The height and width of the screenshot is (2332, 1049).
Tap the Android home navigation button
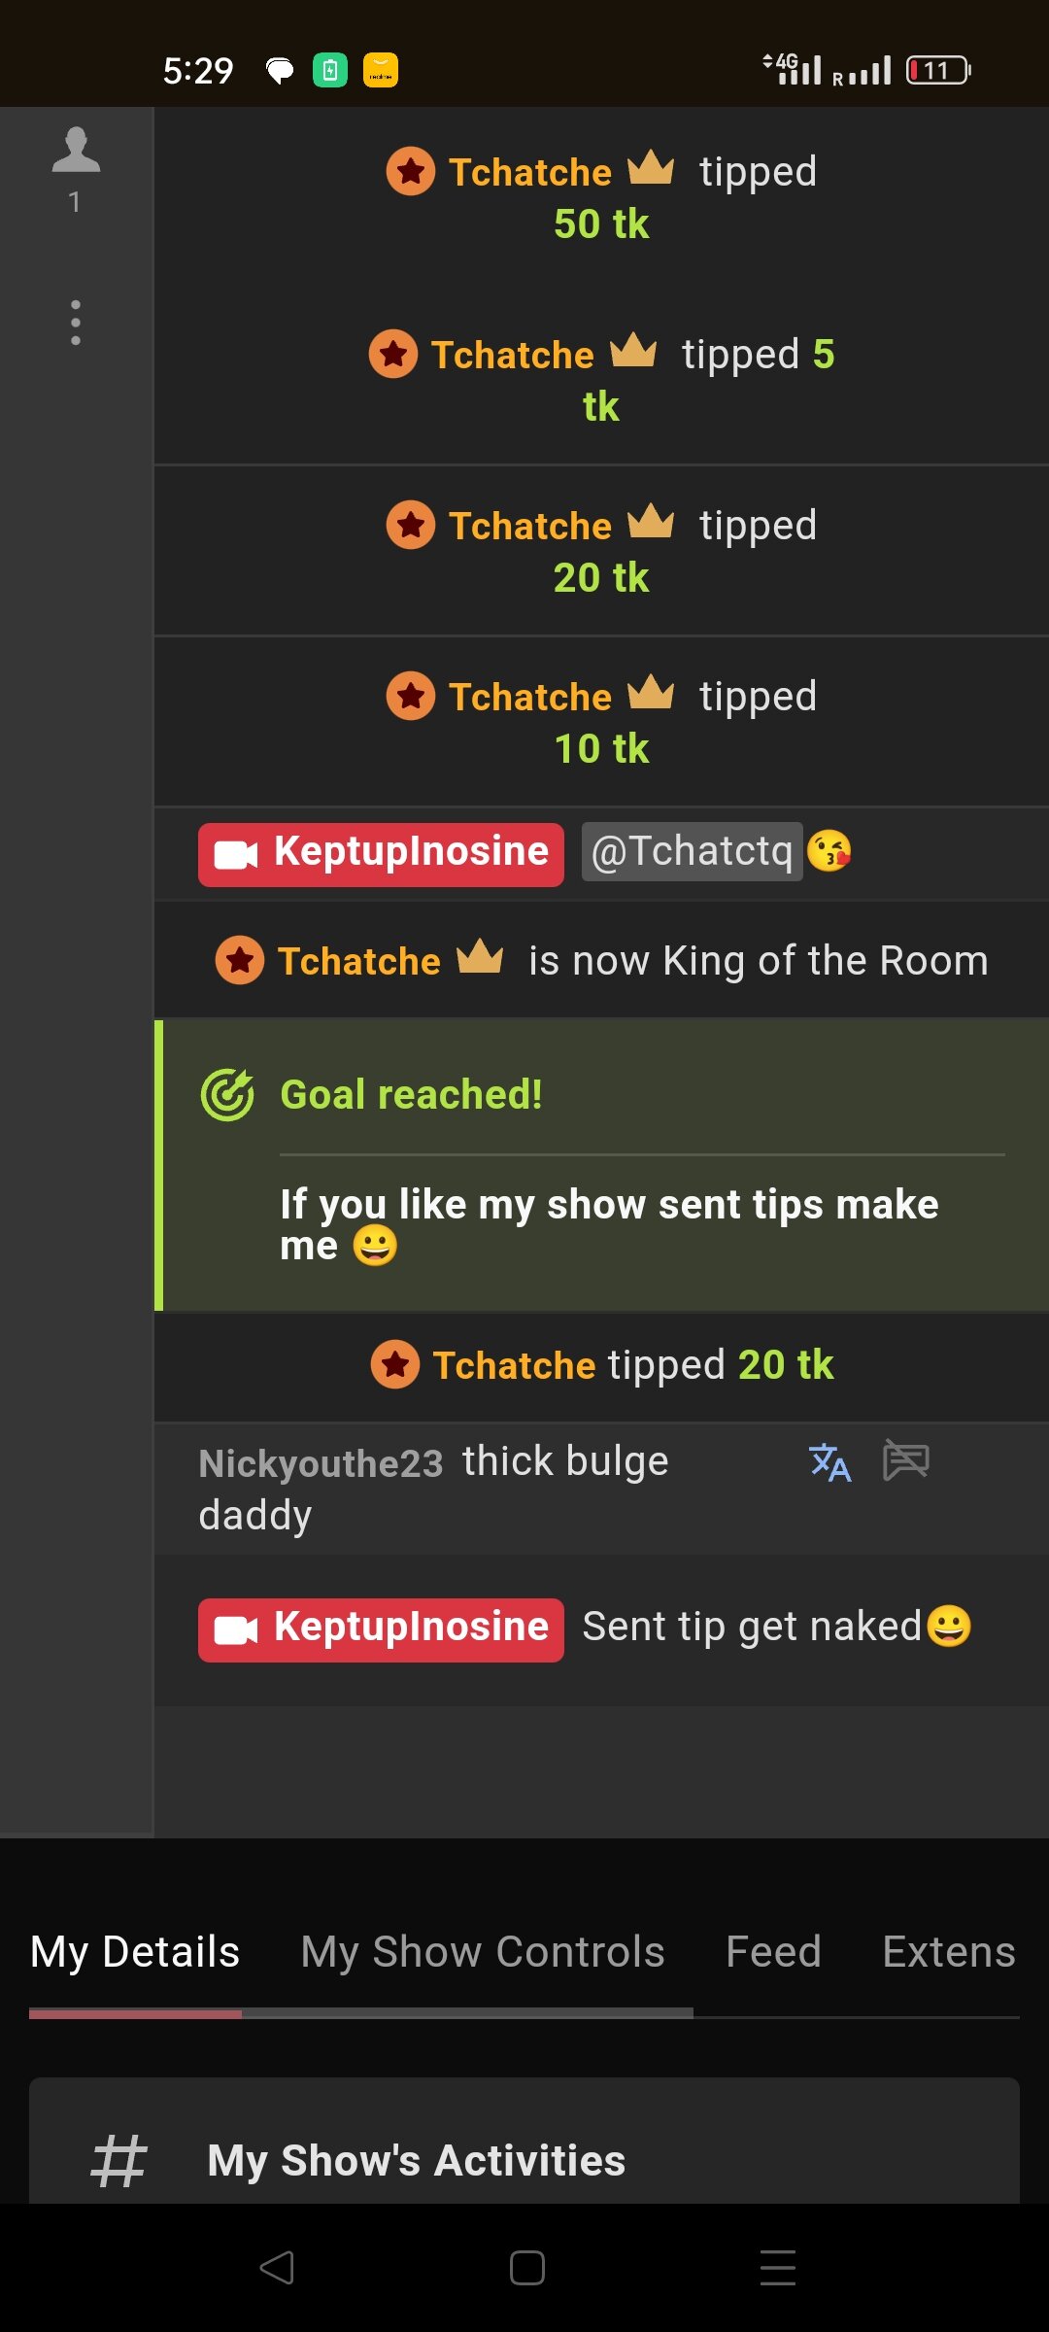(526, 2268)
